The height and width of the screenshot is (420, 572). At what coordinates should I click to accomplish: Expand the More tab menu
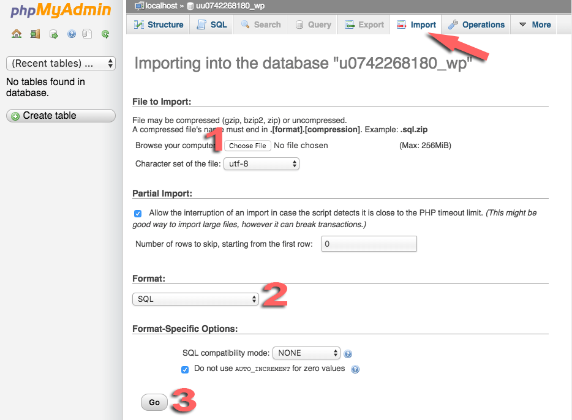[x=534, y=24]
